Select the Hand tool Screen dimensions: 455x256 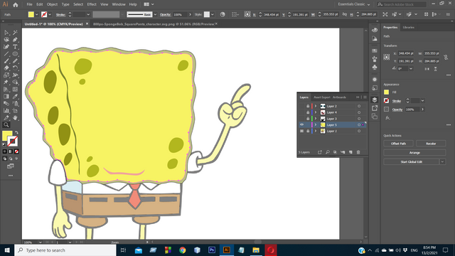tap(15, 117)
